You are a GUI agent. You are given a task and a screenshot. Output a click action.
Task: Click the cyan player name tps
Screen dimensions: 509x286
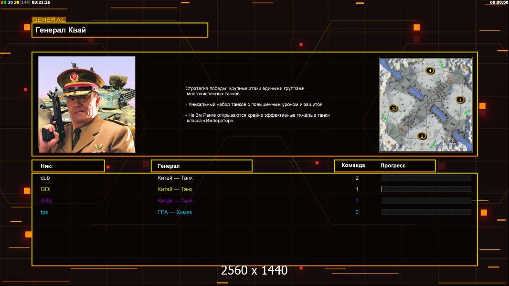[x=44, y=212]
